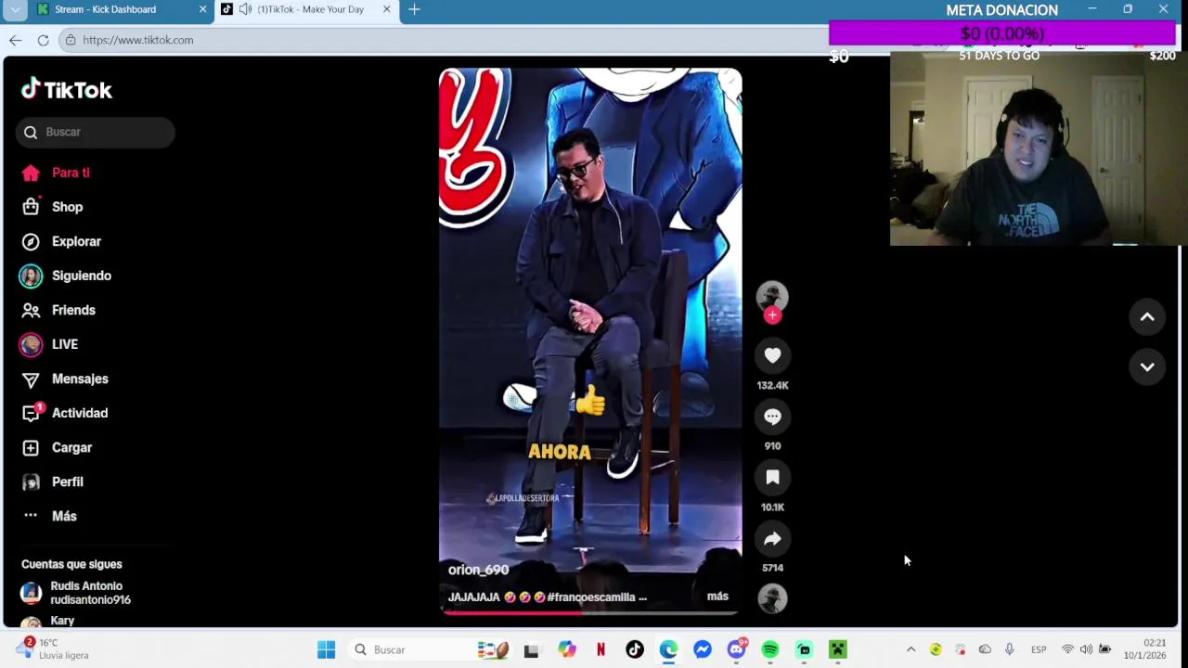Open the LIVE section
The image size is (1188, 668).
50,344
